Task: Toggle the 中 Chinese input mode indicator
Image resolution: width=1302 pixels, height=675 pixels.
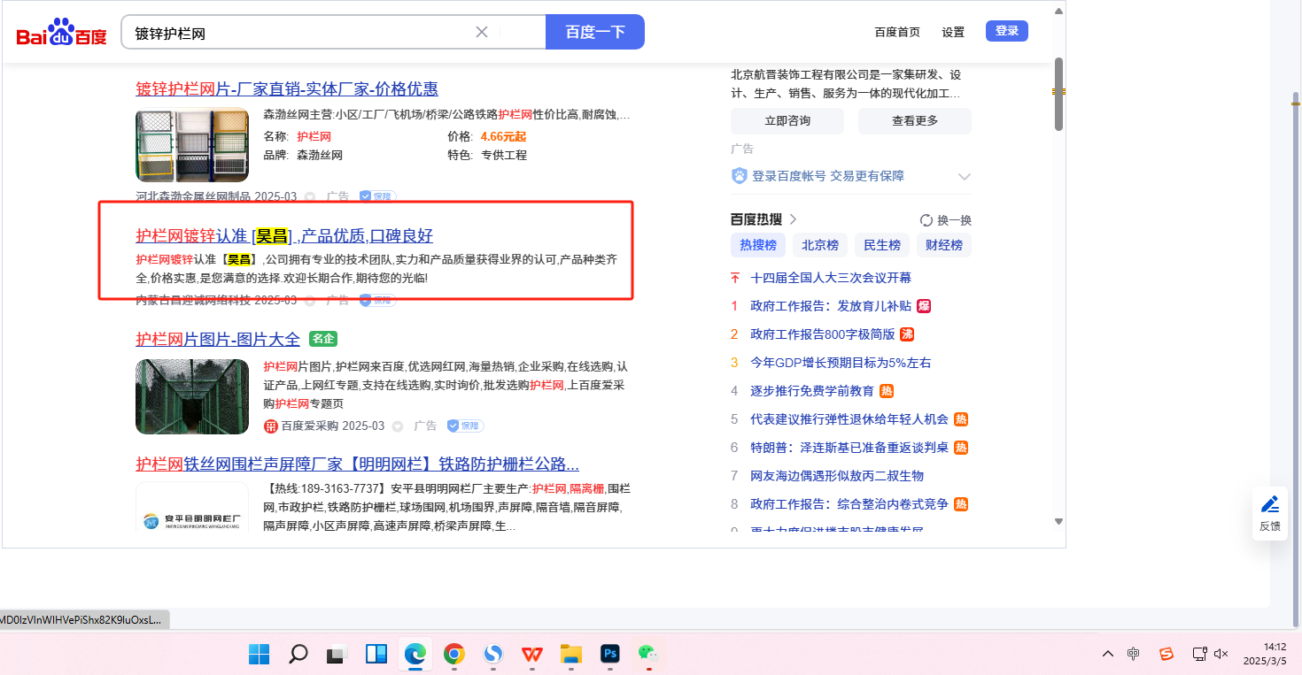Action: [1134, 654]
